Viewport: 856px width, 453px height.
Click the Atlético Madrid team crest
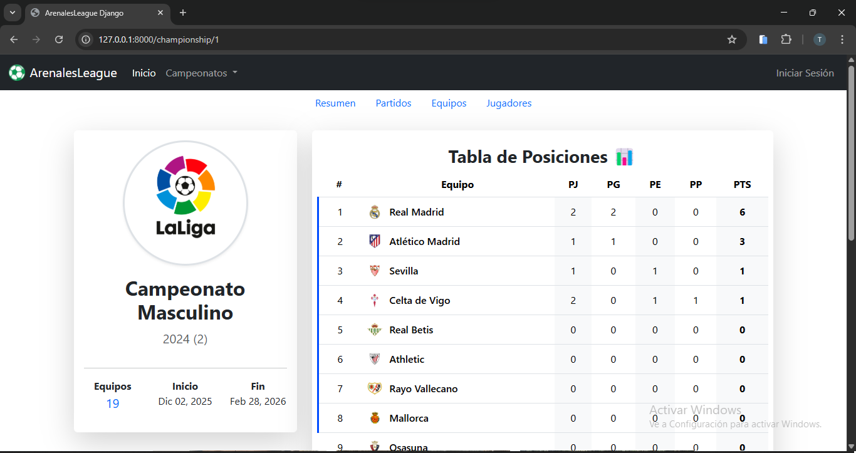(x=375, y=242)
